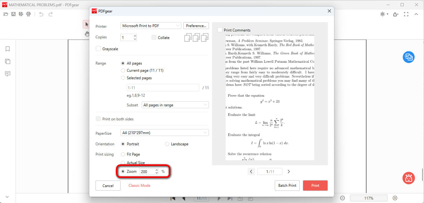This screenshot has width=424, height=203.
Task: Click the printer icon in toolbar
Action: (29, 14)
